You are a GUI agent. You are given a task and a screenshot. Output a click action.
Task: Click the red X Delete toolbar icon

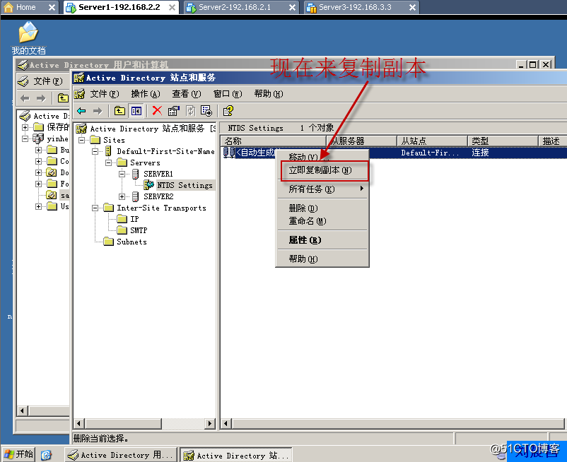pos(157,110)
